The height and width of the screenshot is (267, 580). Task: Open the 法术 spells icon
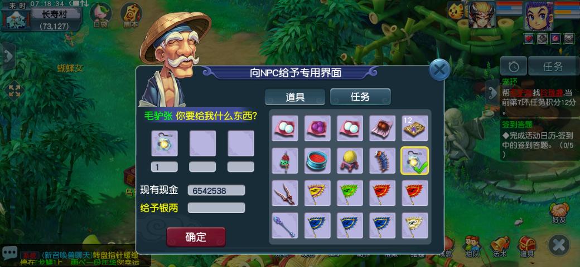coord(499,246)
